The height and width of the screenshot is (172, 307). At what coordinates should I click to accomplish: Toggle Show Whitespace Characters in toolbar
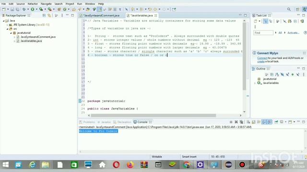(120, 9)
